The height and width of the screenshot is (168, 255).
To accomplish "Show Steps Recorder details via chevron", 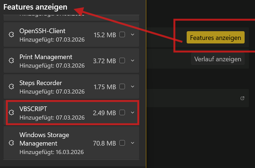I will point(133,86).
